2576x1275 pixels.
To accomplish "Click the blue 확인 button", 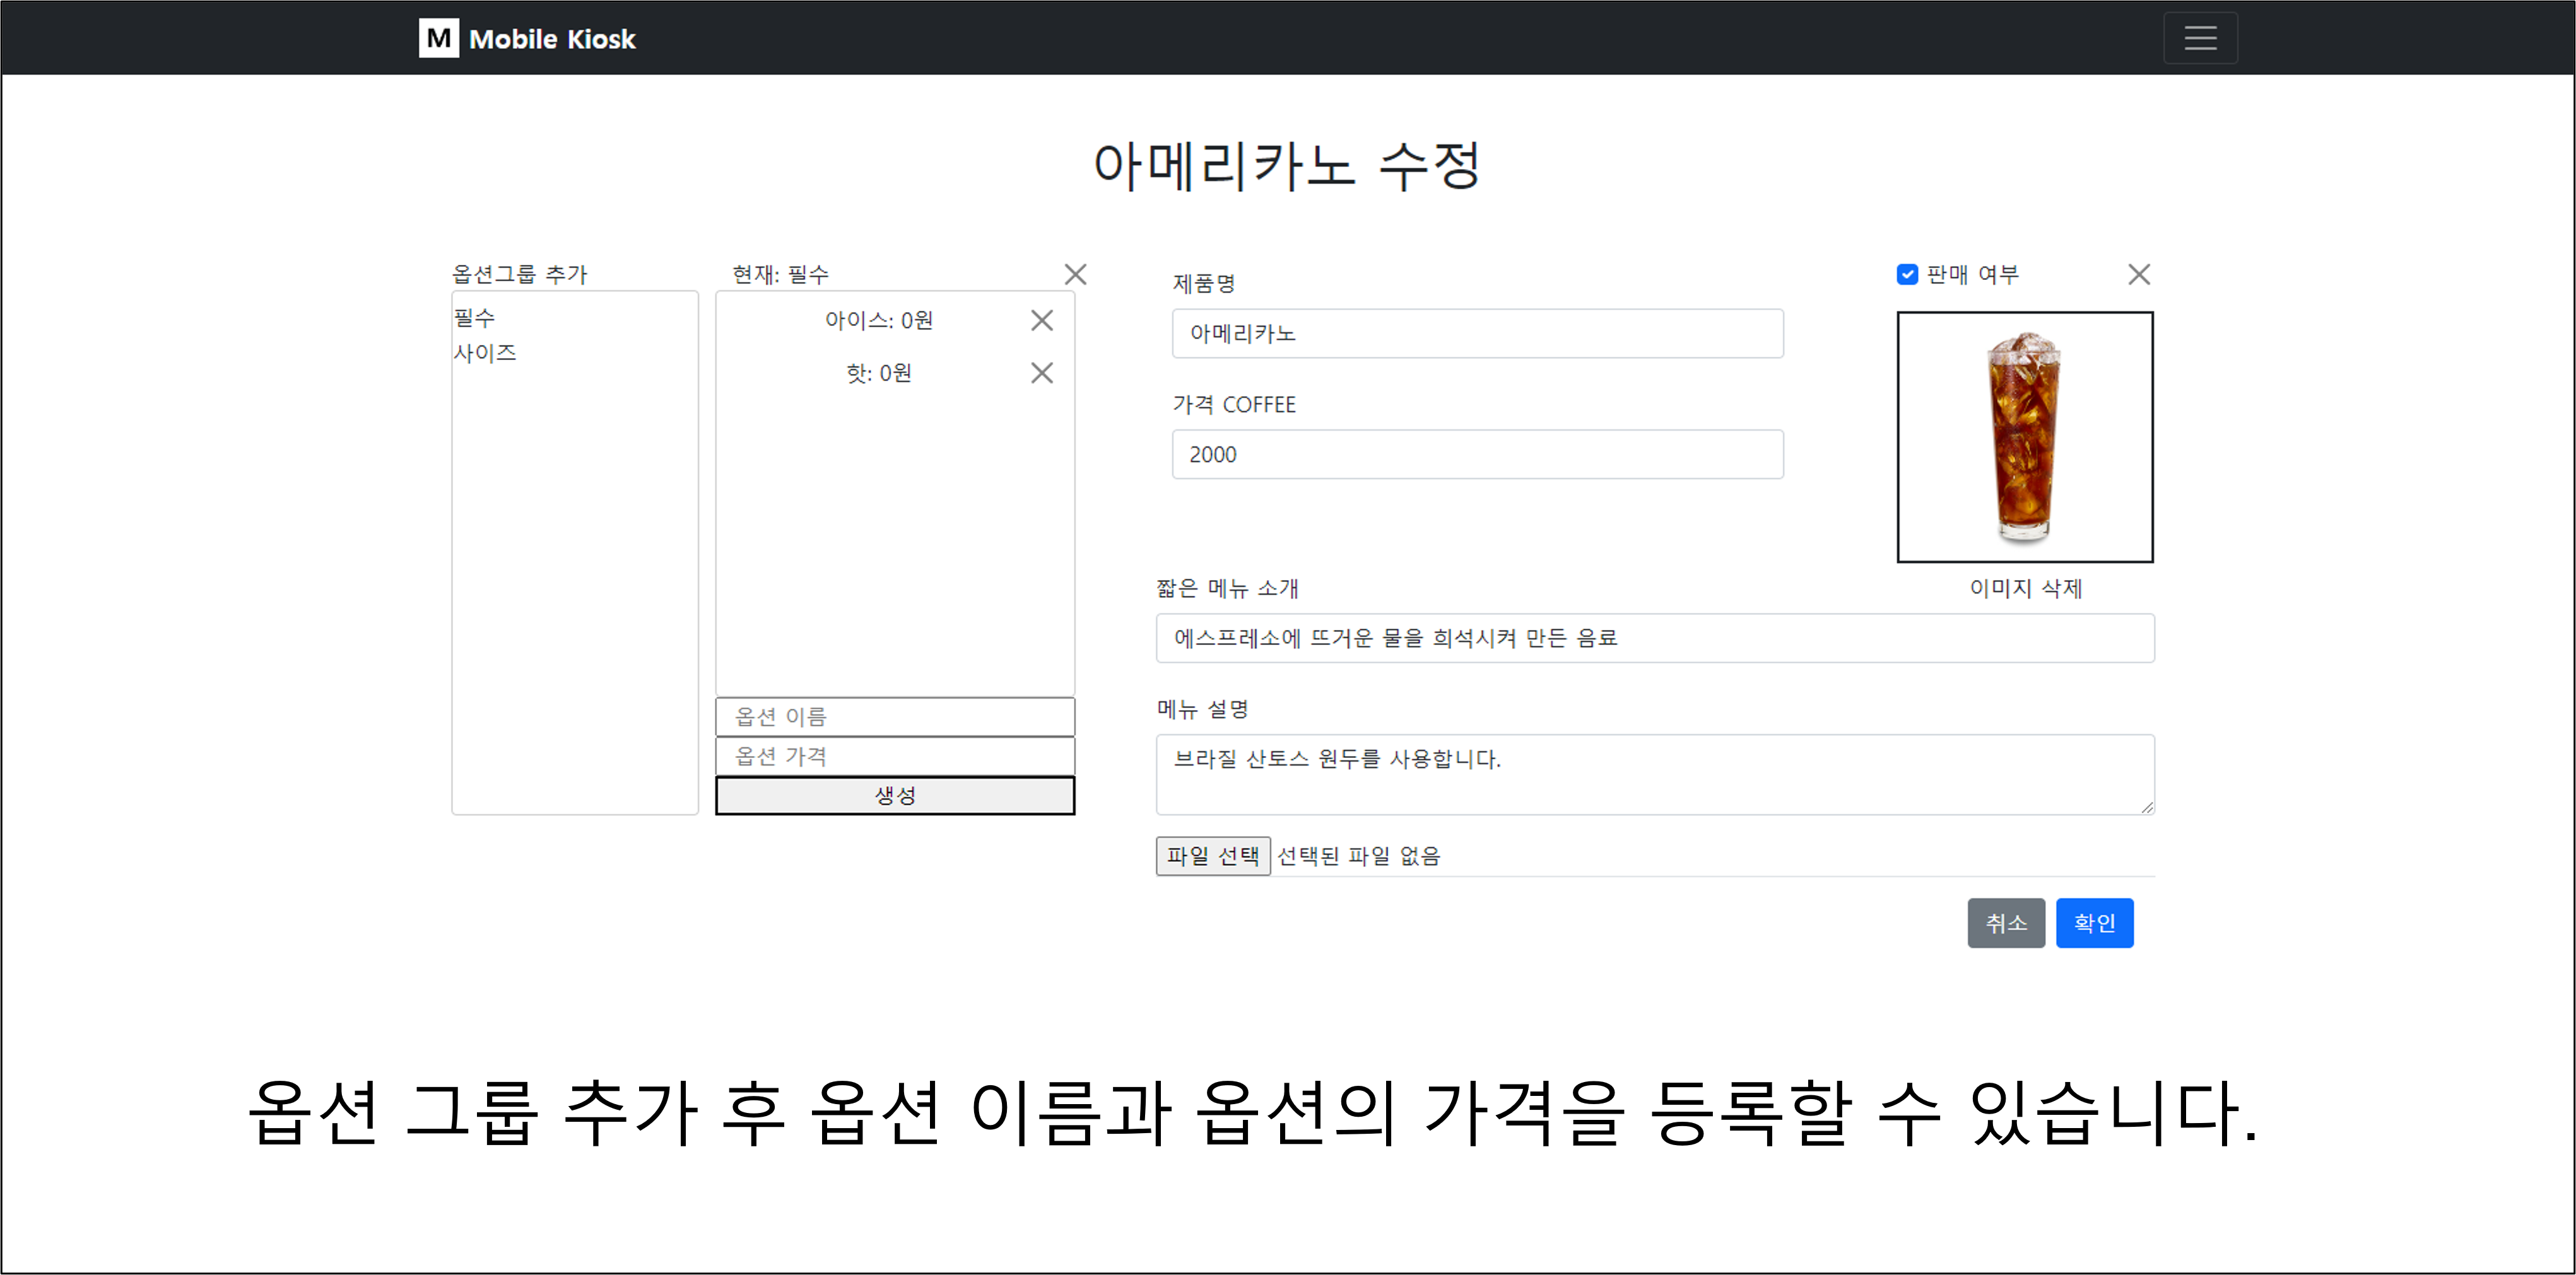I will 2094,923.
